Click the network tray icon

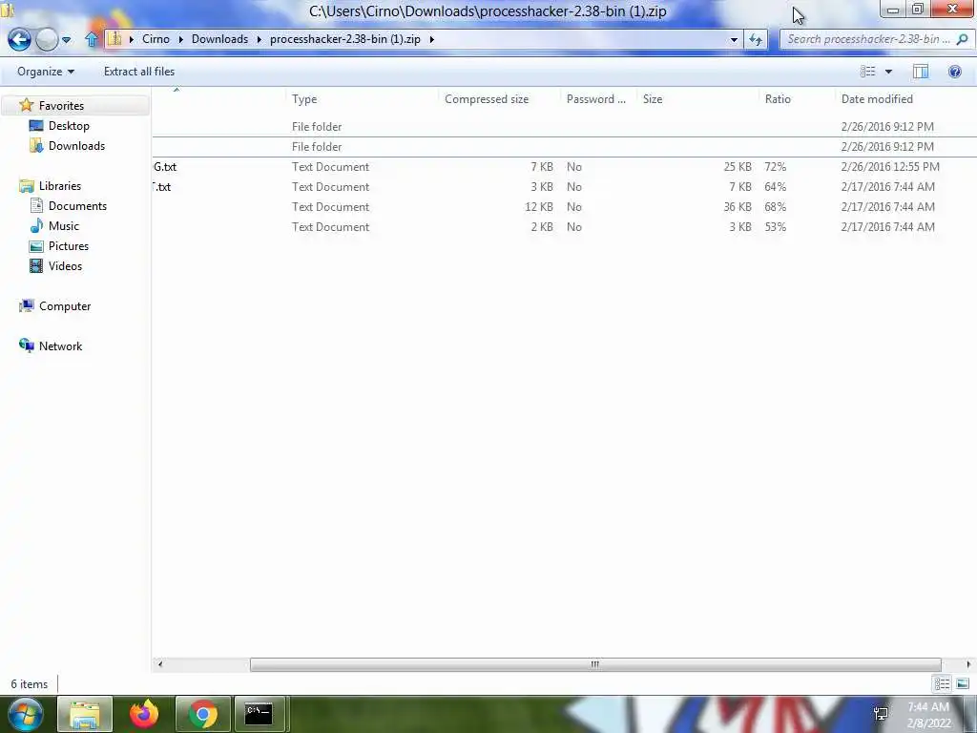click(x=881, y=714)
